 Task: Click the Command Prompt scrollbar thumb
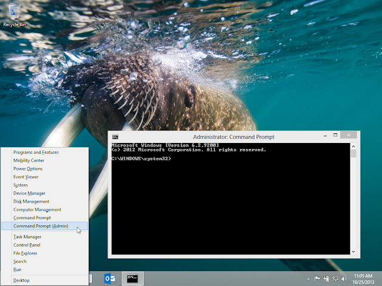(x=353, y=154)
